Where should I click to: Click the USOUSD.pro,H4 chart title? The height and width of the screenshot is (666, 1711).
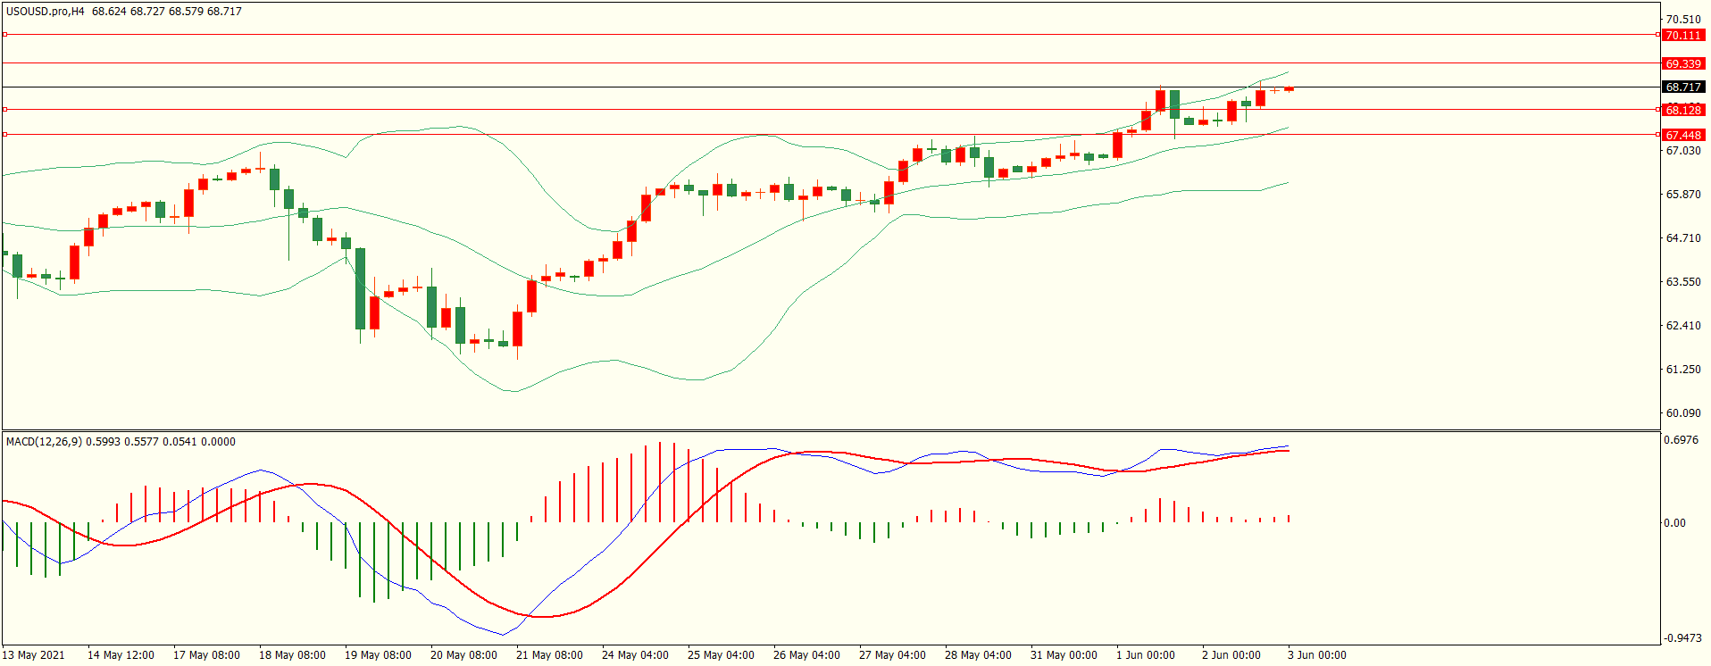[x=45, y=12]
